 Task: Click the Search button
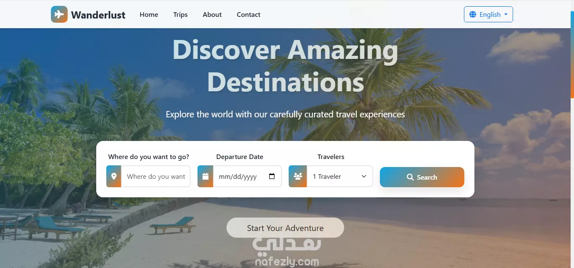coord(422,177)
